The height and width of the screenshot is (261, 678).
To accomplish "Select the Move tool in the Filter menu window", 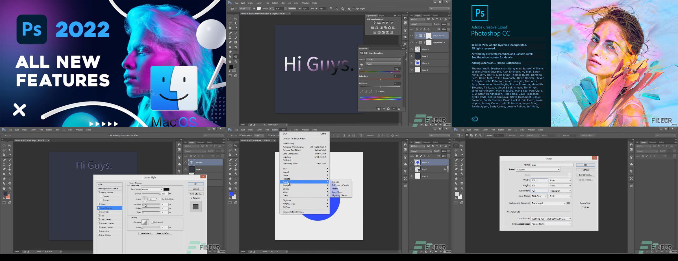I will tap(236, 146).
